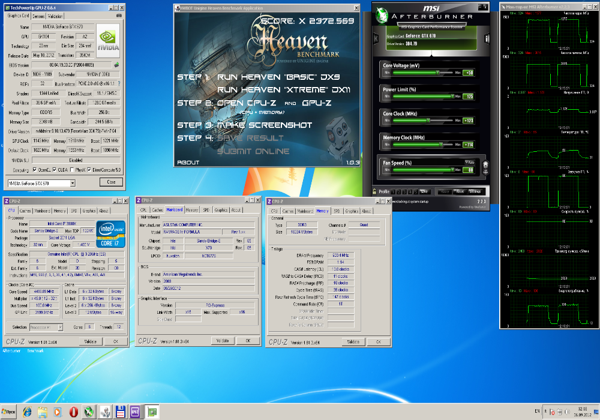
Task: Click the Core Clock +123 value field
Action: coord(469,121)
